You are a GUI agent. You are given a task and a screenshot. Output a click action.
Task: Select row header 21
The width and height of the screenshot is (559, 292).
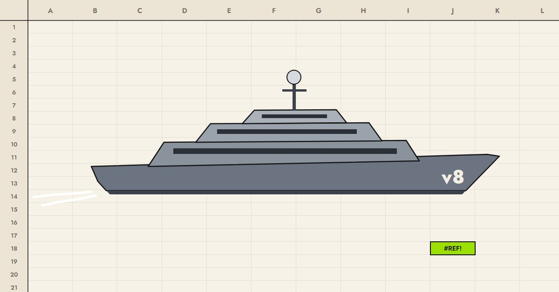pos(14,286)
